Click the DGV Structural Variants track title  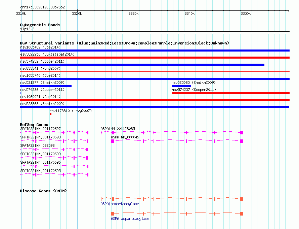point(125,43)
